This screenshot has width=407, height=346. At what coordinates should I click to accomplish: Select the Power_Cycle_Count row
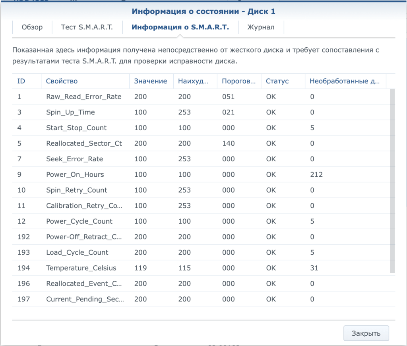[201, 221]
